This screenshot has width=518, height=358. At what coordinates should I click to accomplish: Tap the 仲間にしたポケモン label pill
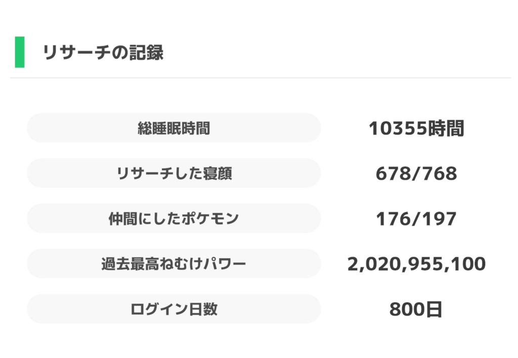click(x=174, y=218)
